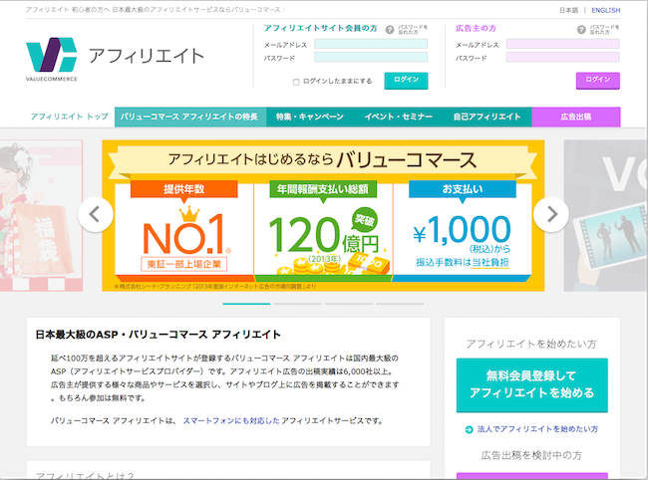Click main banner アフィリエイトはじめるならバリューコマース
Image resolution: width=648 pixels, height=480 pixels.
pyautogui.click(x=323, y=215)
